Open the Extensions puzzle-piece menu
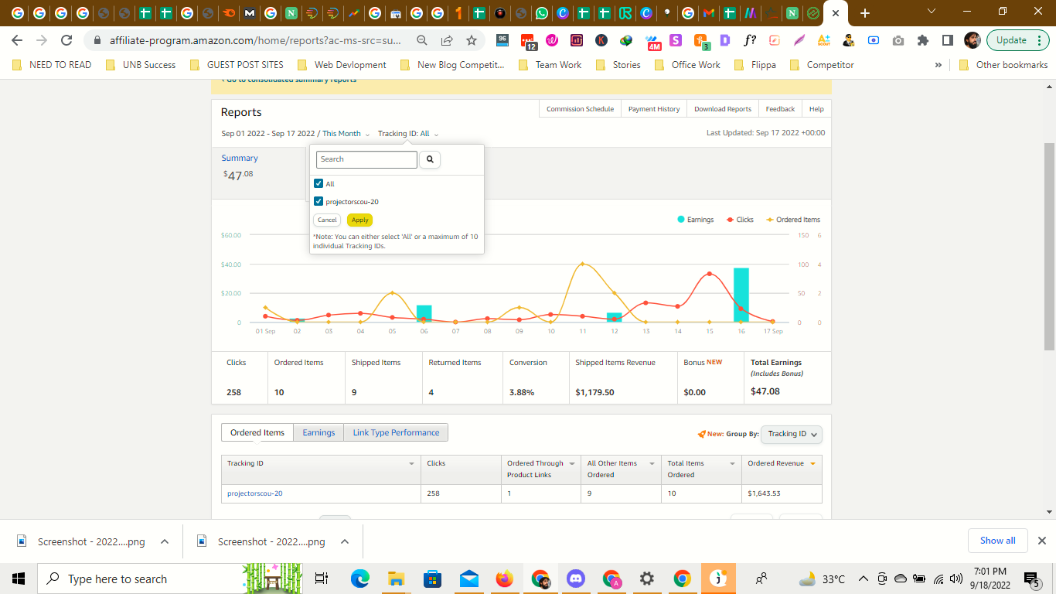The height and width of the screenshot is (594, 1056). pyautogui.click(x=923, y=40)
